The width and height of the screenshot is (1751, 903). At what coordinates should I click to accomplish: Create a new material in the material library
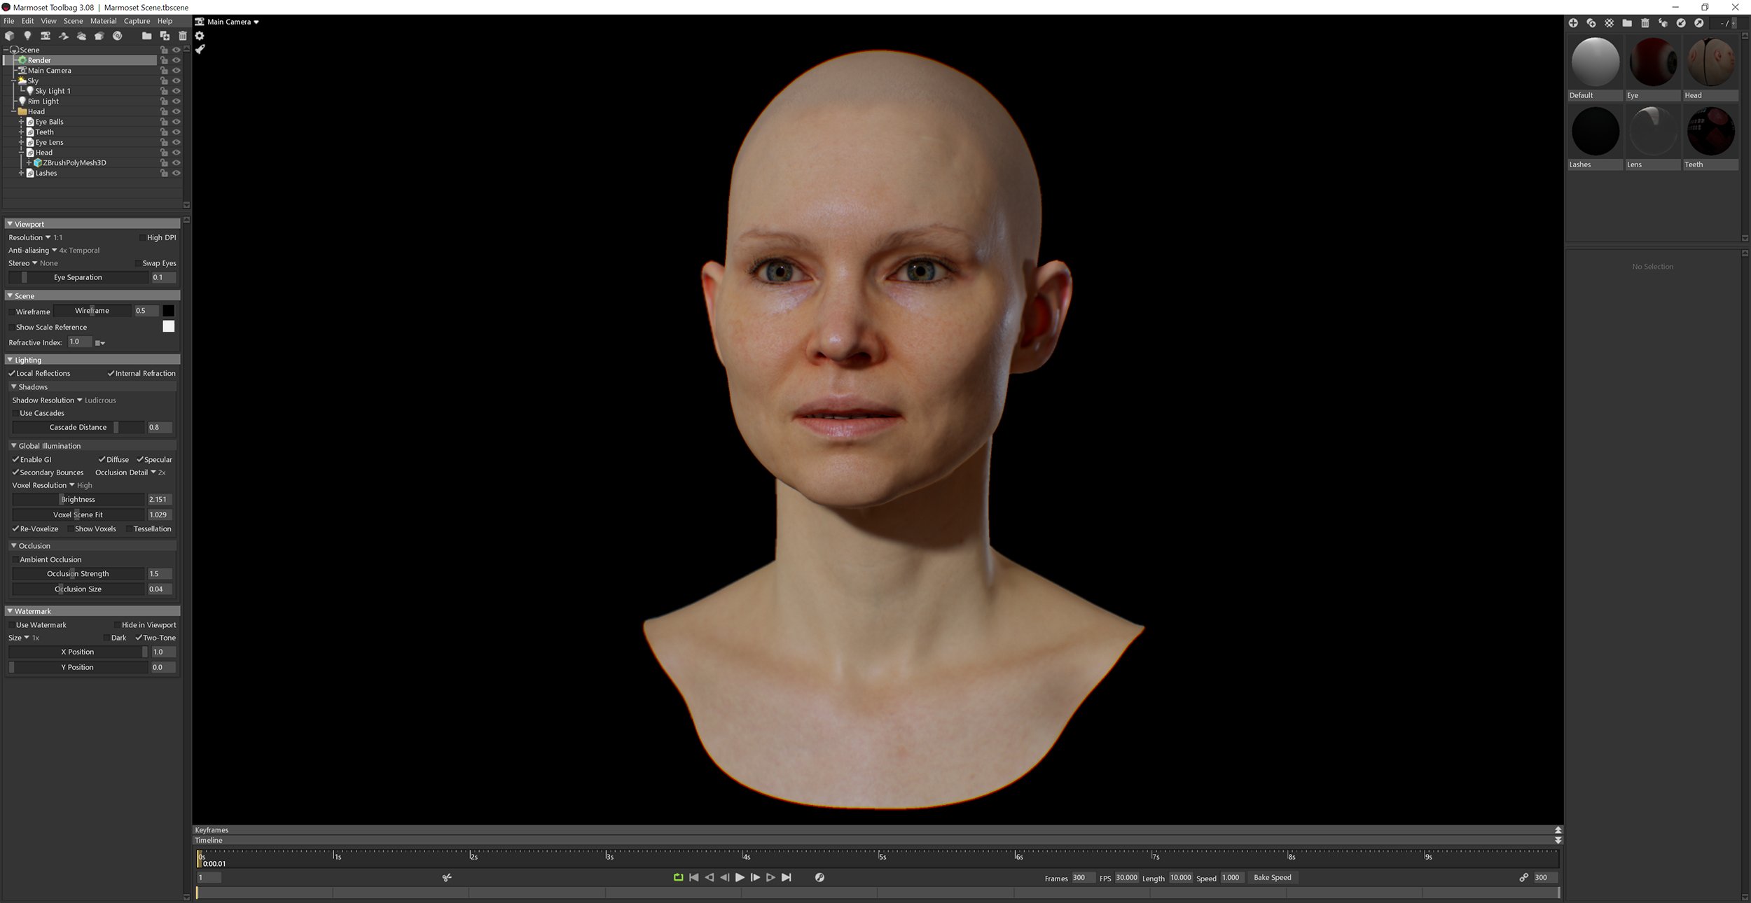tap(1573, 23)
